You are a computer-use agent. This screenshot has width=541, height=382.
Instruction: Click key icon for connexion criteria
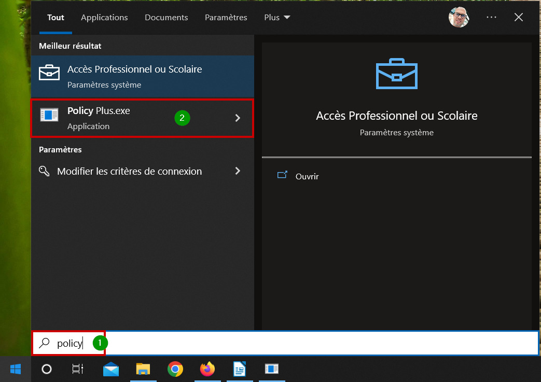[44, 171]
